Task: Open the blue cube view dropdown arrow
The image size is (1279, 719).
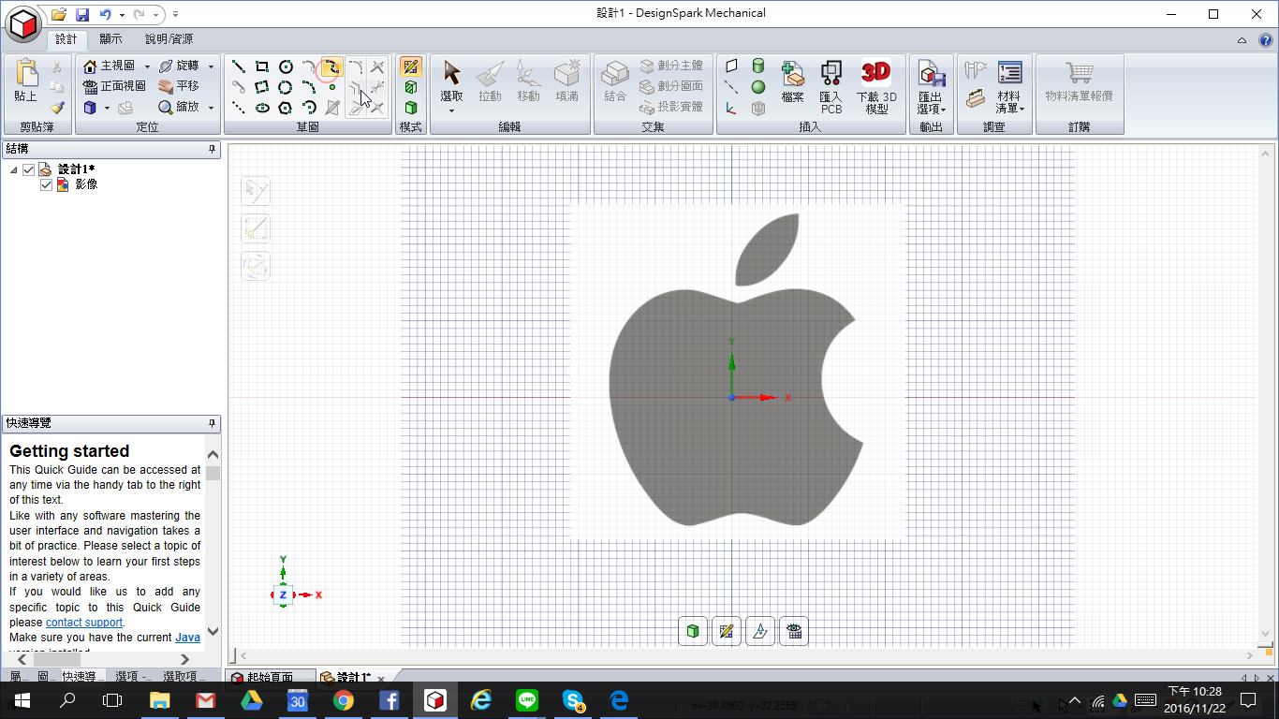Action: (107, 108)
